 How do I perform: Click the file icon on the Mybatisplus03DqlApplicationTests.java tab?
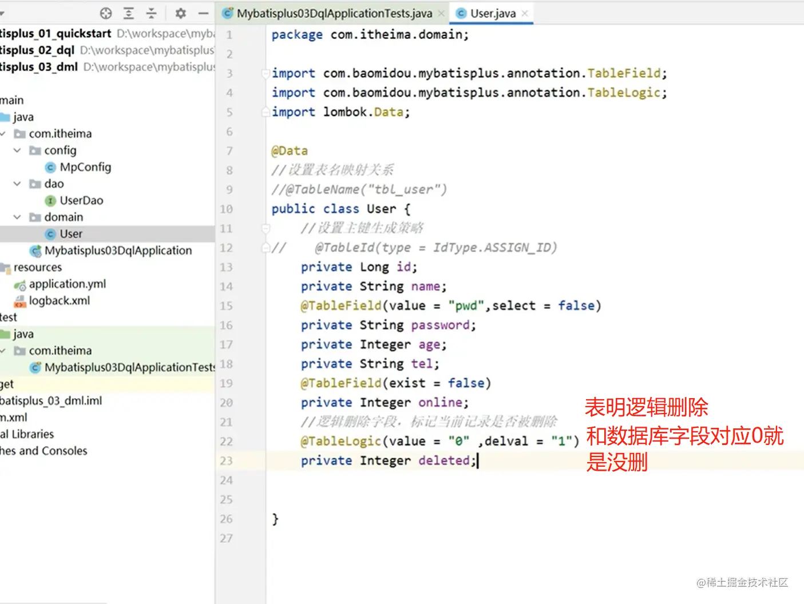coord(228,13)
